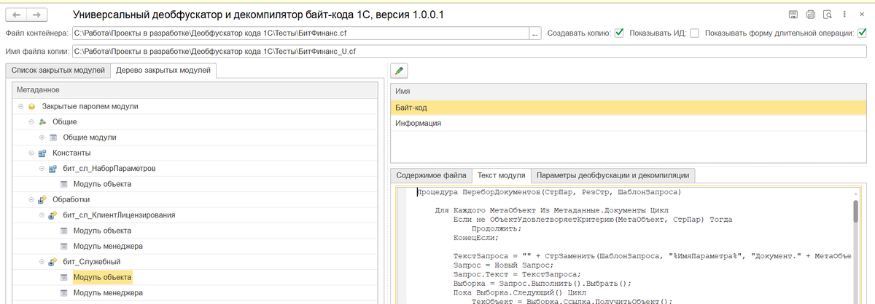Open the Содержимое файла tab
Screen dimensions: 875x304
(x=431, y=175)
